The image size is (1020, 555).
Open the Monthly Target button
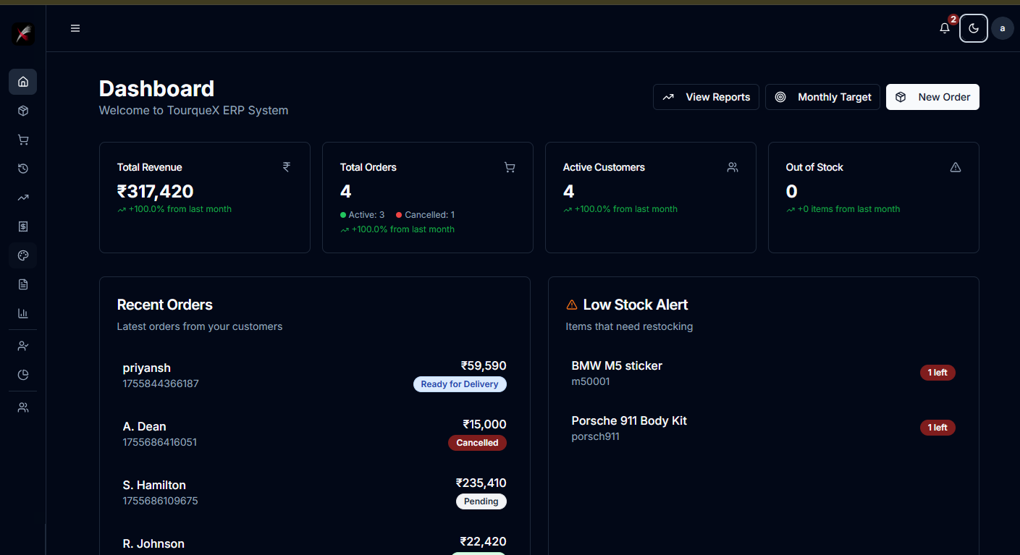pos(822,97)
